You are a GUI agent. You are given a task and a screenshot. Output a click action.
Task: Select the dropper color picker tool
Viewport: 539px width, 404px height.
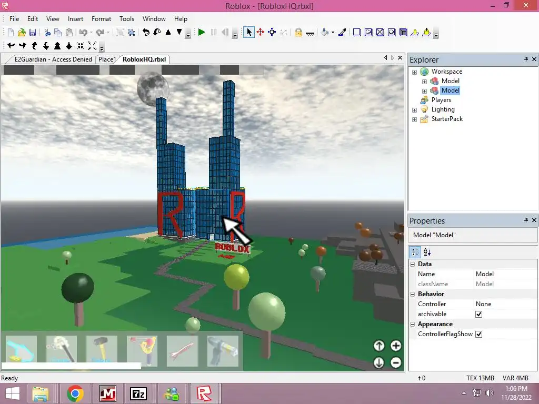pos(342,32)
